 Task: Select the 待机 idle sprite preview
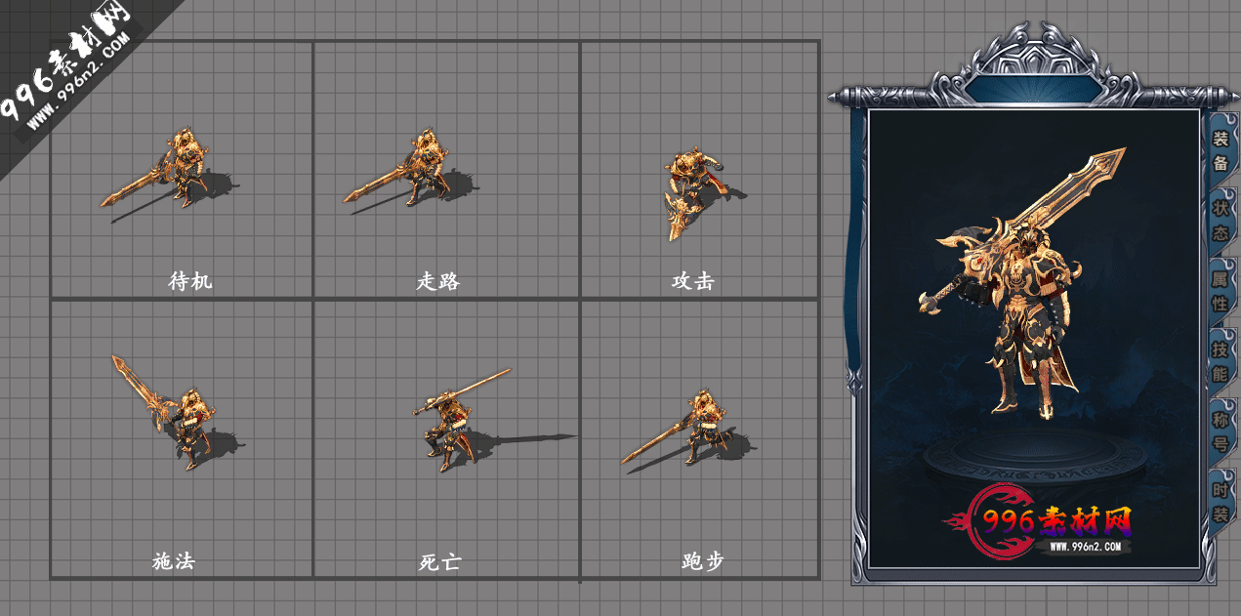(170, 173)
